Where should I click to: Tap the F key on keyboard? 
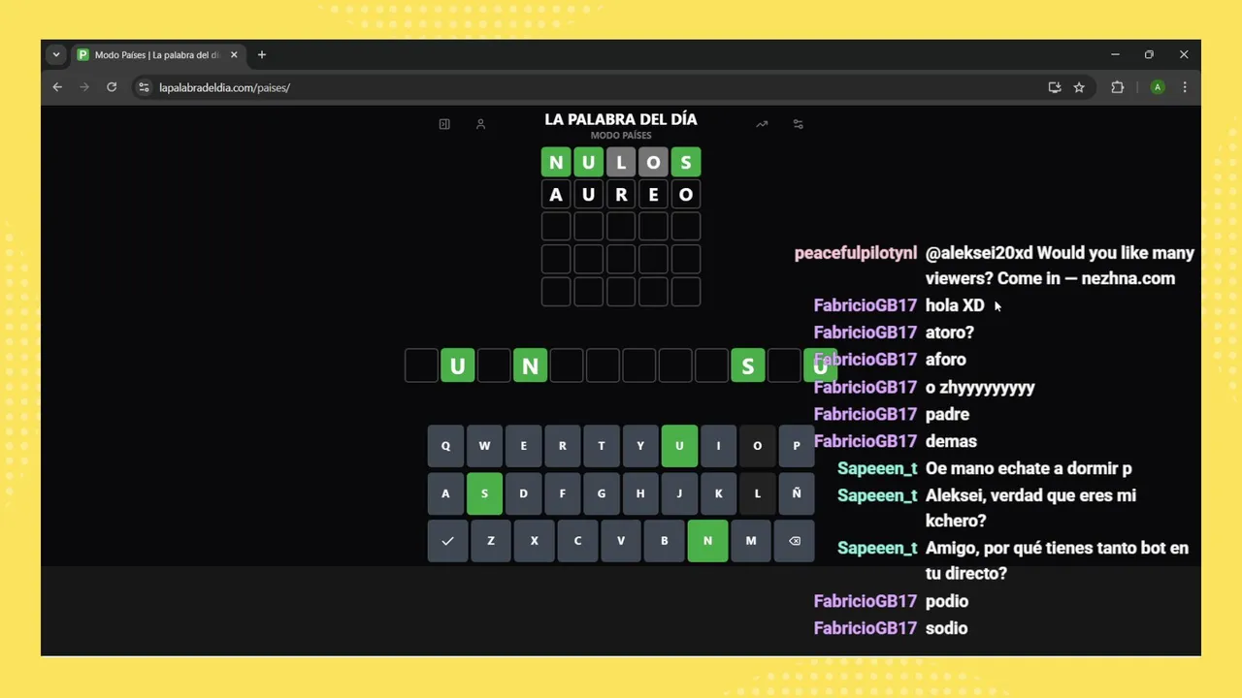click(x=563, y=493)
